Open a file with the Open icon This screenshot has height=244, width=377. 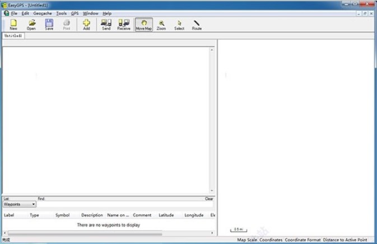tap(31, 25)
